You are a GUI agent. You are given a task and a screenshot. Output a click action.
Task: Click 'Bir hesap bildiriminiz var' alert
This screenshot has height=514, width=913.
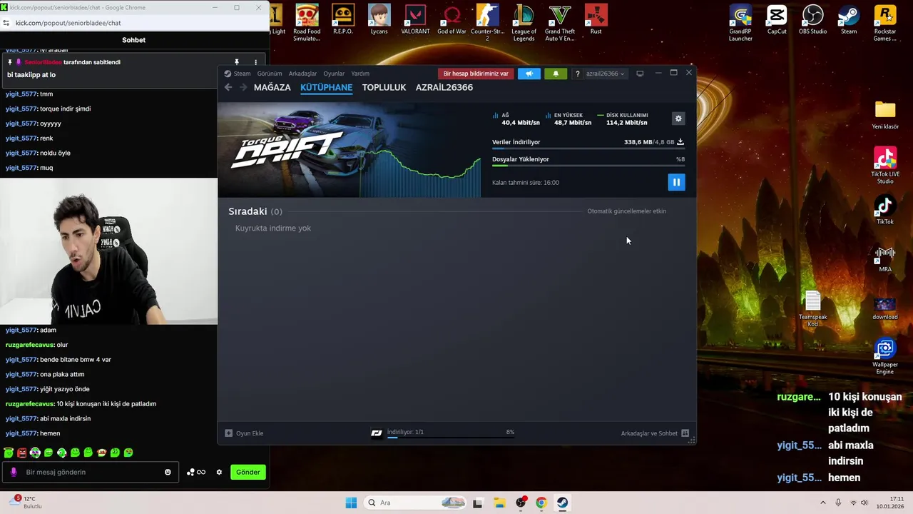[x=476, y=74]
